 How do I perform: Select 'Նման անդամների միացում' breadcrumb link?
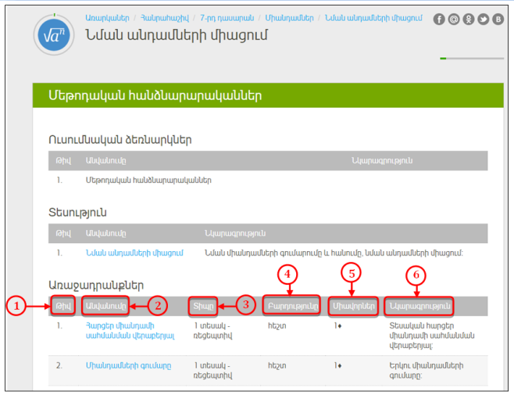pyautogui.click(x=372, y=16)
